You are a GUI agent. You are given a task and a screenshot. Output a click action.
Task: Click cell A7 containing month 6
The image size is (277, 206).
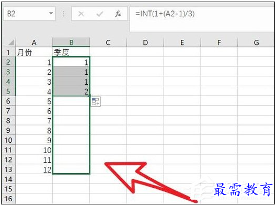point(34,111)
